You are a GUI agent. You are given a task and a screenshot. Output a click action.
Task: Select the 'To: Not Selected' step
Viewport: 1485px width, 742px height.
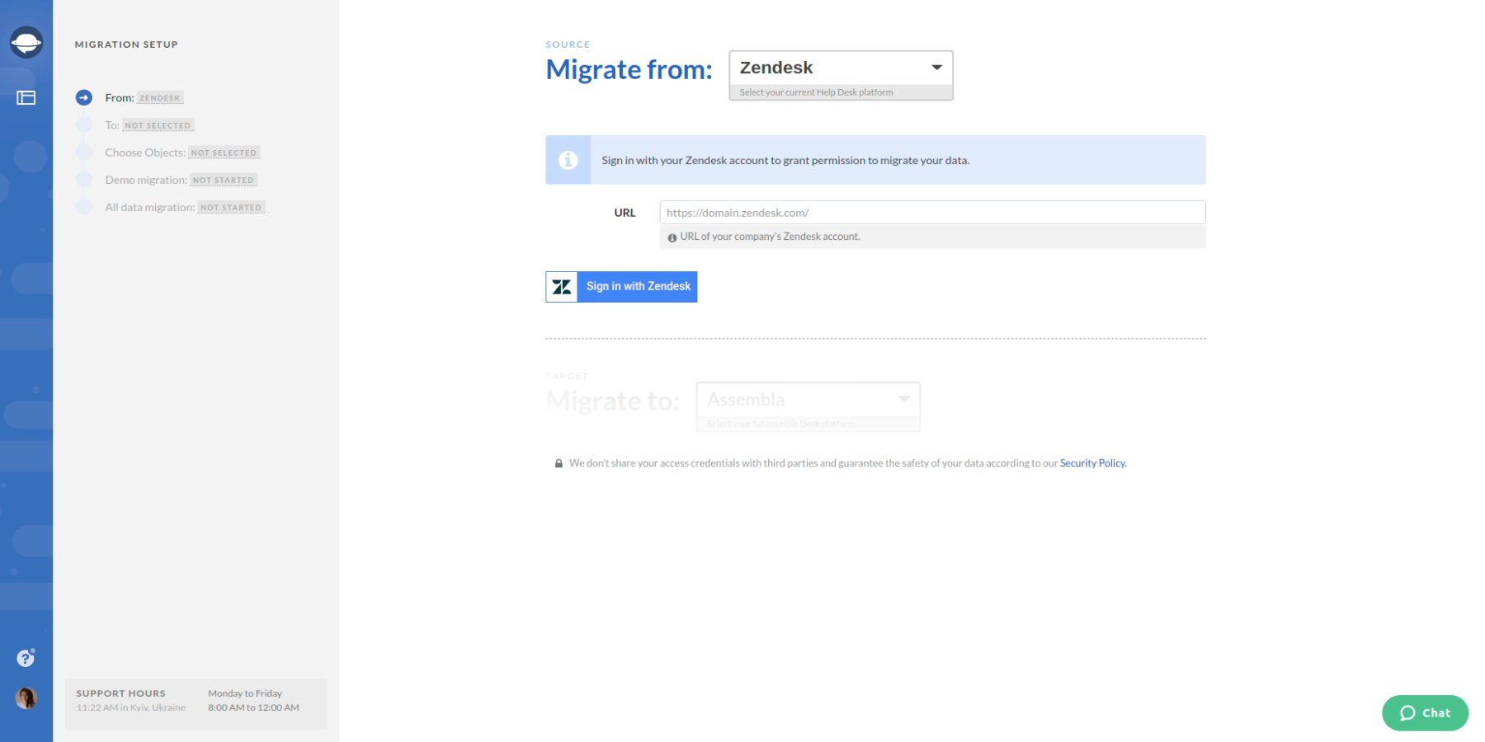[x=157, y=124]
